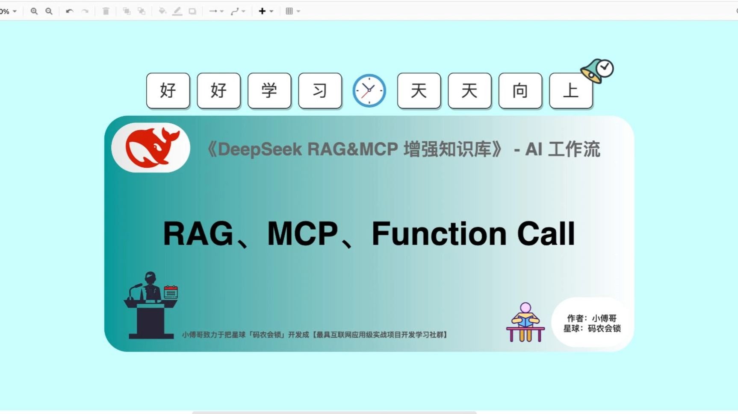This screenshot has height=414, width=738.
Task: Click the Line Color pencil icon
Action: (178, 12)
